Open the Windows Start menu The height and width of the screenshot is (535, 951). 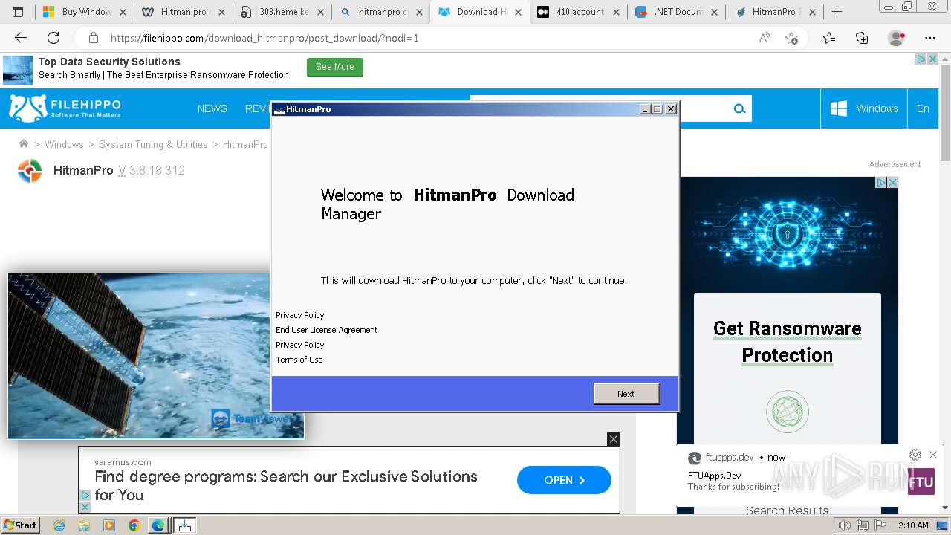pos(21,525)
